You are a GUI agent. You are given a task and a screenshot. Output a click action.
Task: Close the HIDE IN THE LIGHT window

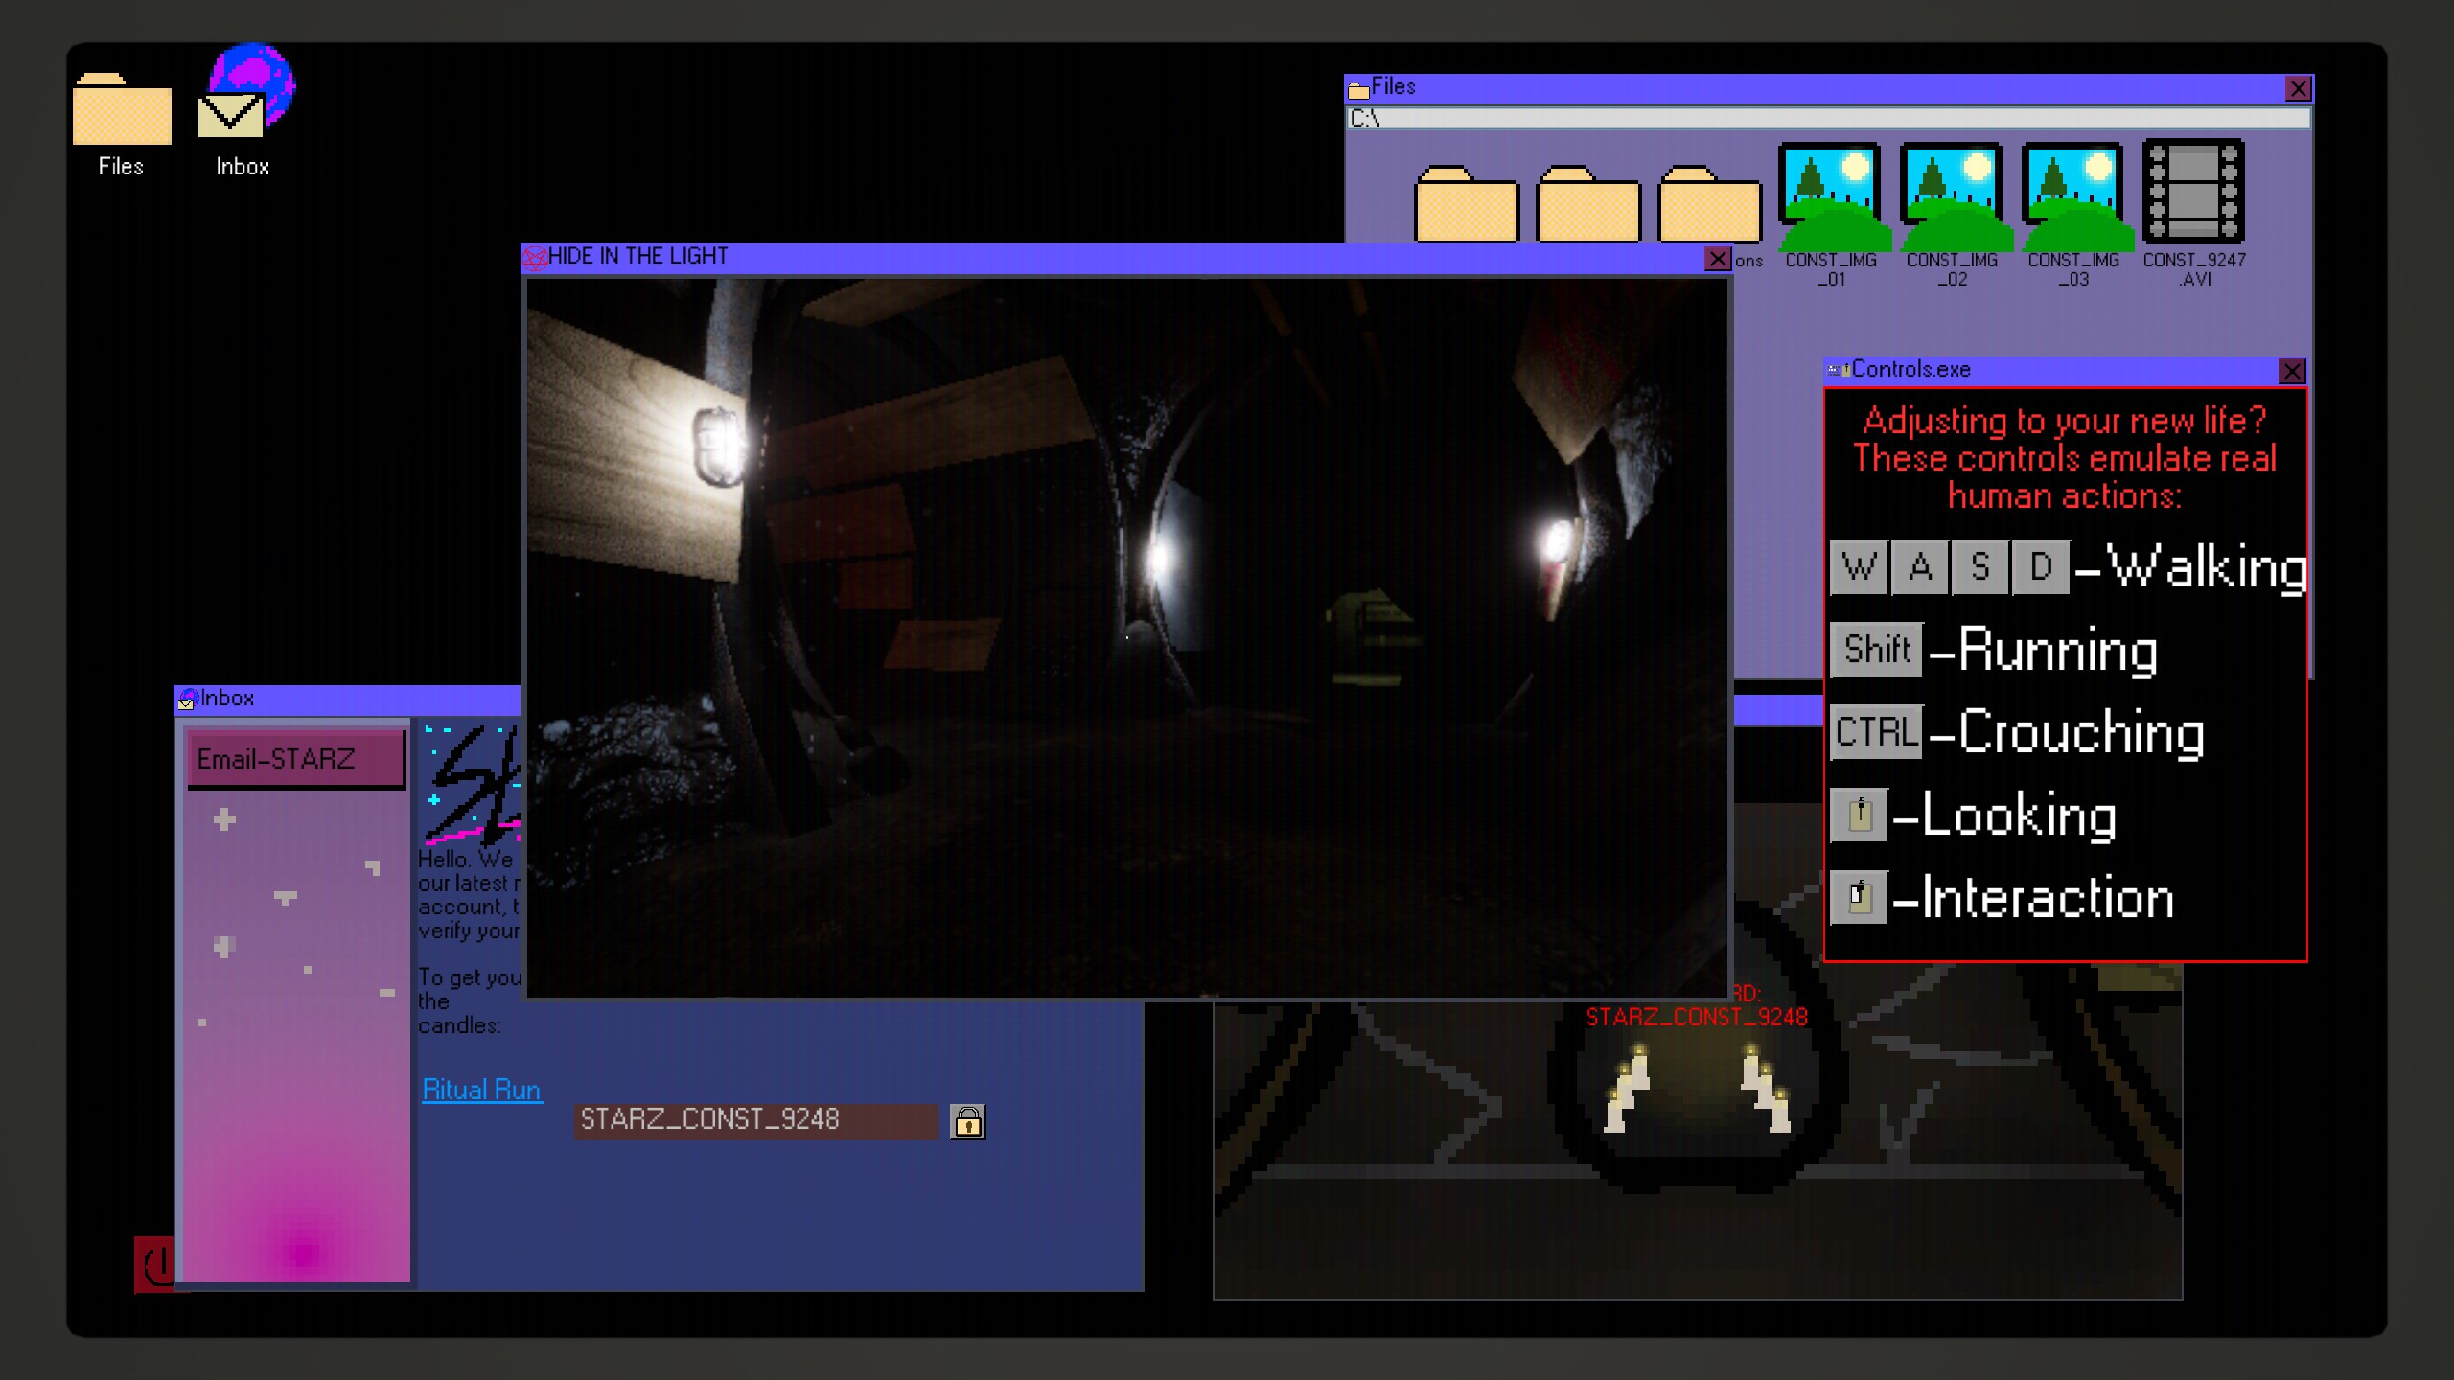coord(1717,259)
